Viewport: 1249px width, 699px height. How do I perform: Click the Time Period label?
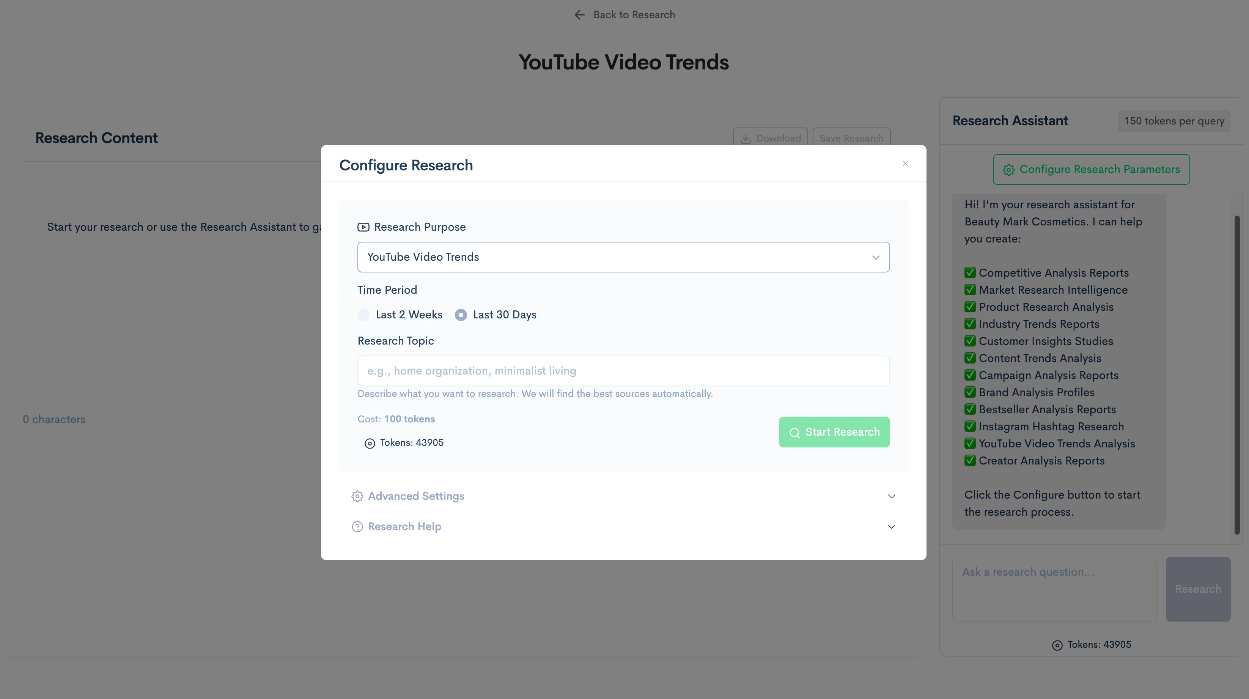point(387,290)
